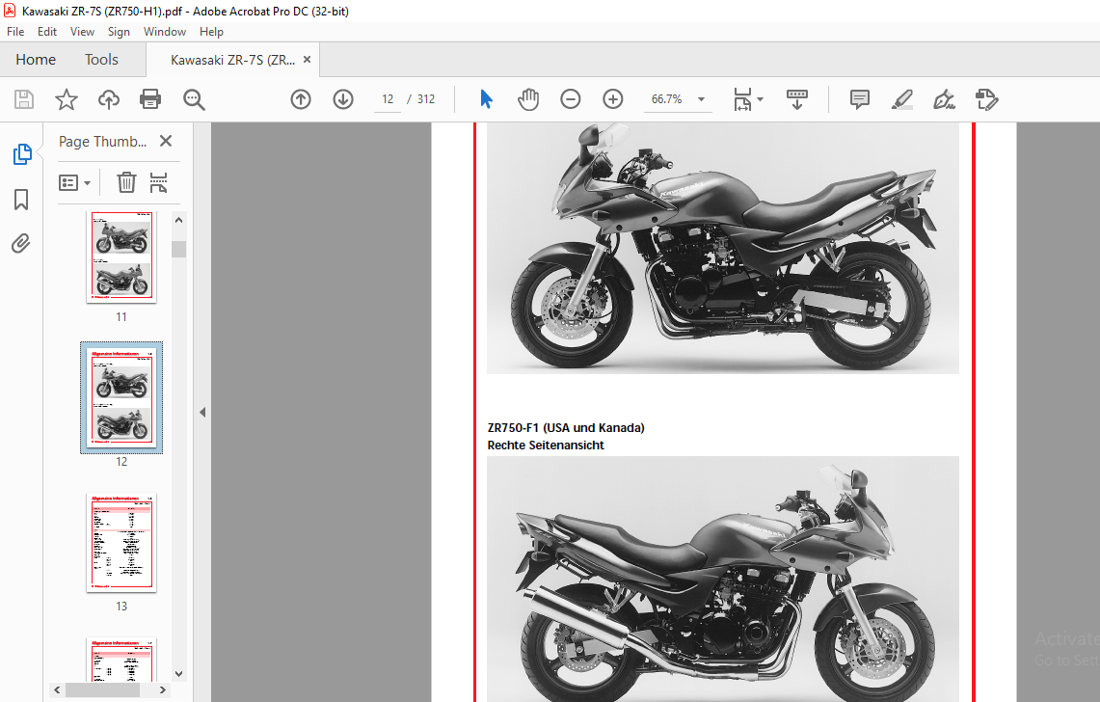Viewport: 1100px width, 702px height.
Task: Add a comment with speech bubble icon
Action: point(859,99)
